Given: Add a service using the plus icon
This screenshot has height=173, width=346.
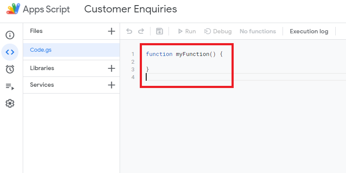Looking at the screenshot, I should tap(111, 85).
